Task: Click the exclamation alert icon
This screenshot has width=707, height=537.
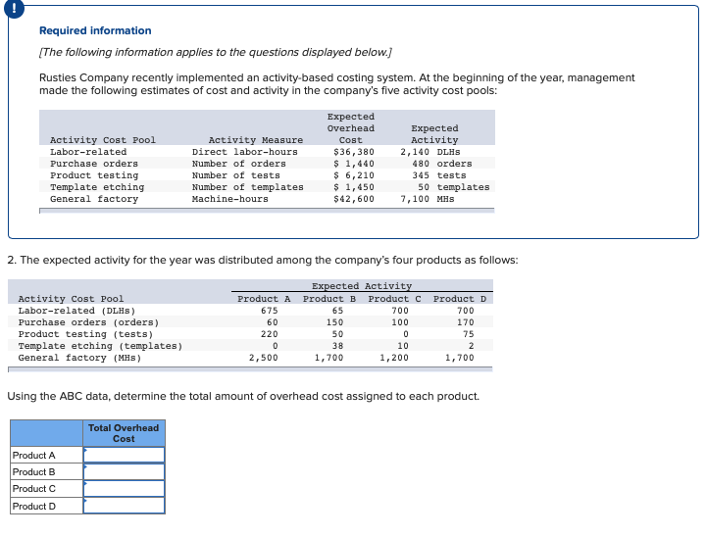Action: click(14, 8)
